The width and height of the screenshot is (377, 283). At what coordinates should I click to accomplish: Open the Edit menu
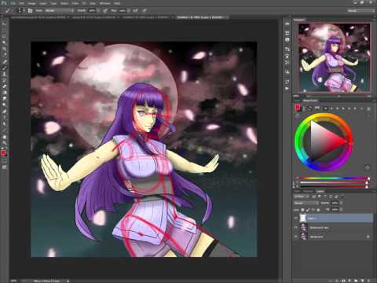[x=21, y=3]
